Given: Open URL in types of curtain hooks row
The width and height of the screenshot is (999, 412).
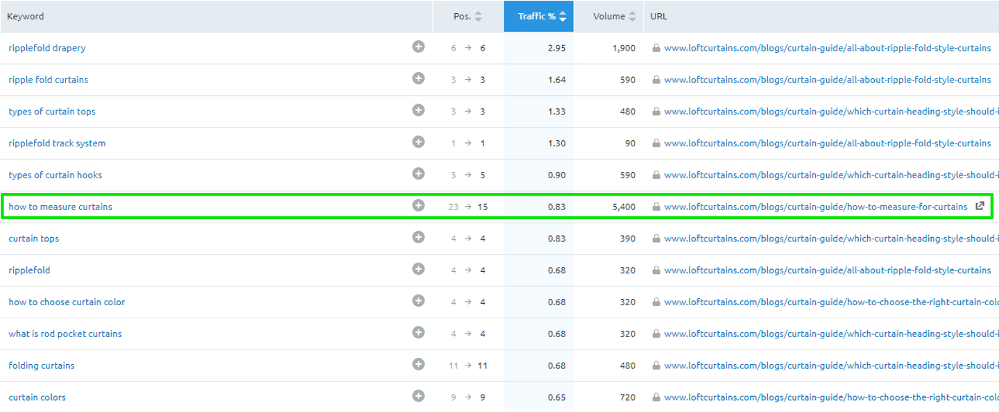Looking at the screenshot, I should [x=831, y=175].
